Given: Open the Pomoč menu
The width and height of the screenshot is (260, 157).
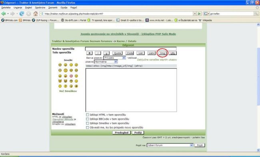Looking at the screenshot, I should coord(74,8).
